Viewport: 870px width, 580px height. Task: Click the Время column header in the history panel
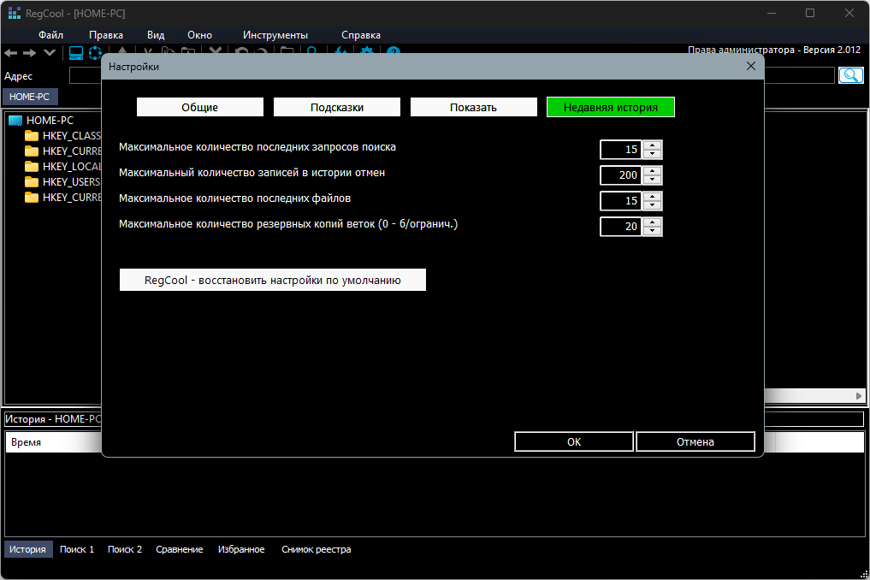click(x=53, y=442)
